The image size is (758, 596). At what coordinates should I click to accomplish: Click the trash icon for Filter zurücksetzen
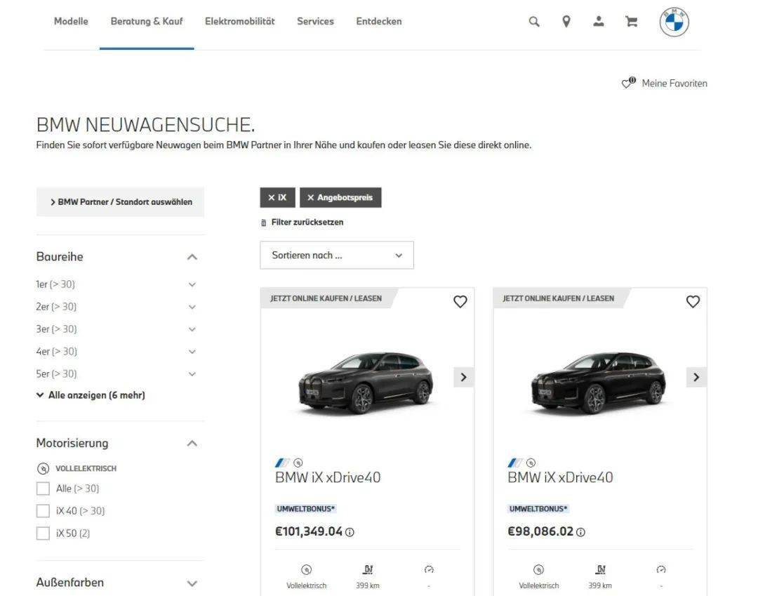click(263, 223)
